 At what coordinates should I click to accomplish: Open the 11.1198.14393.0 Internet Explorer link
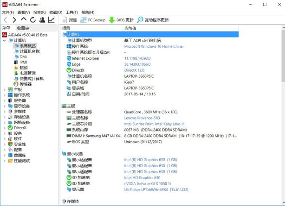(137, 58)
